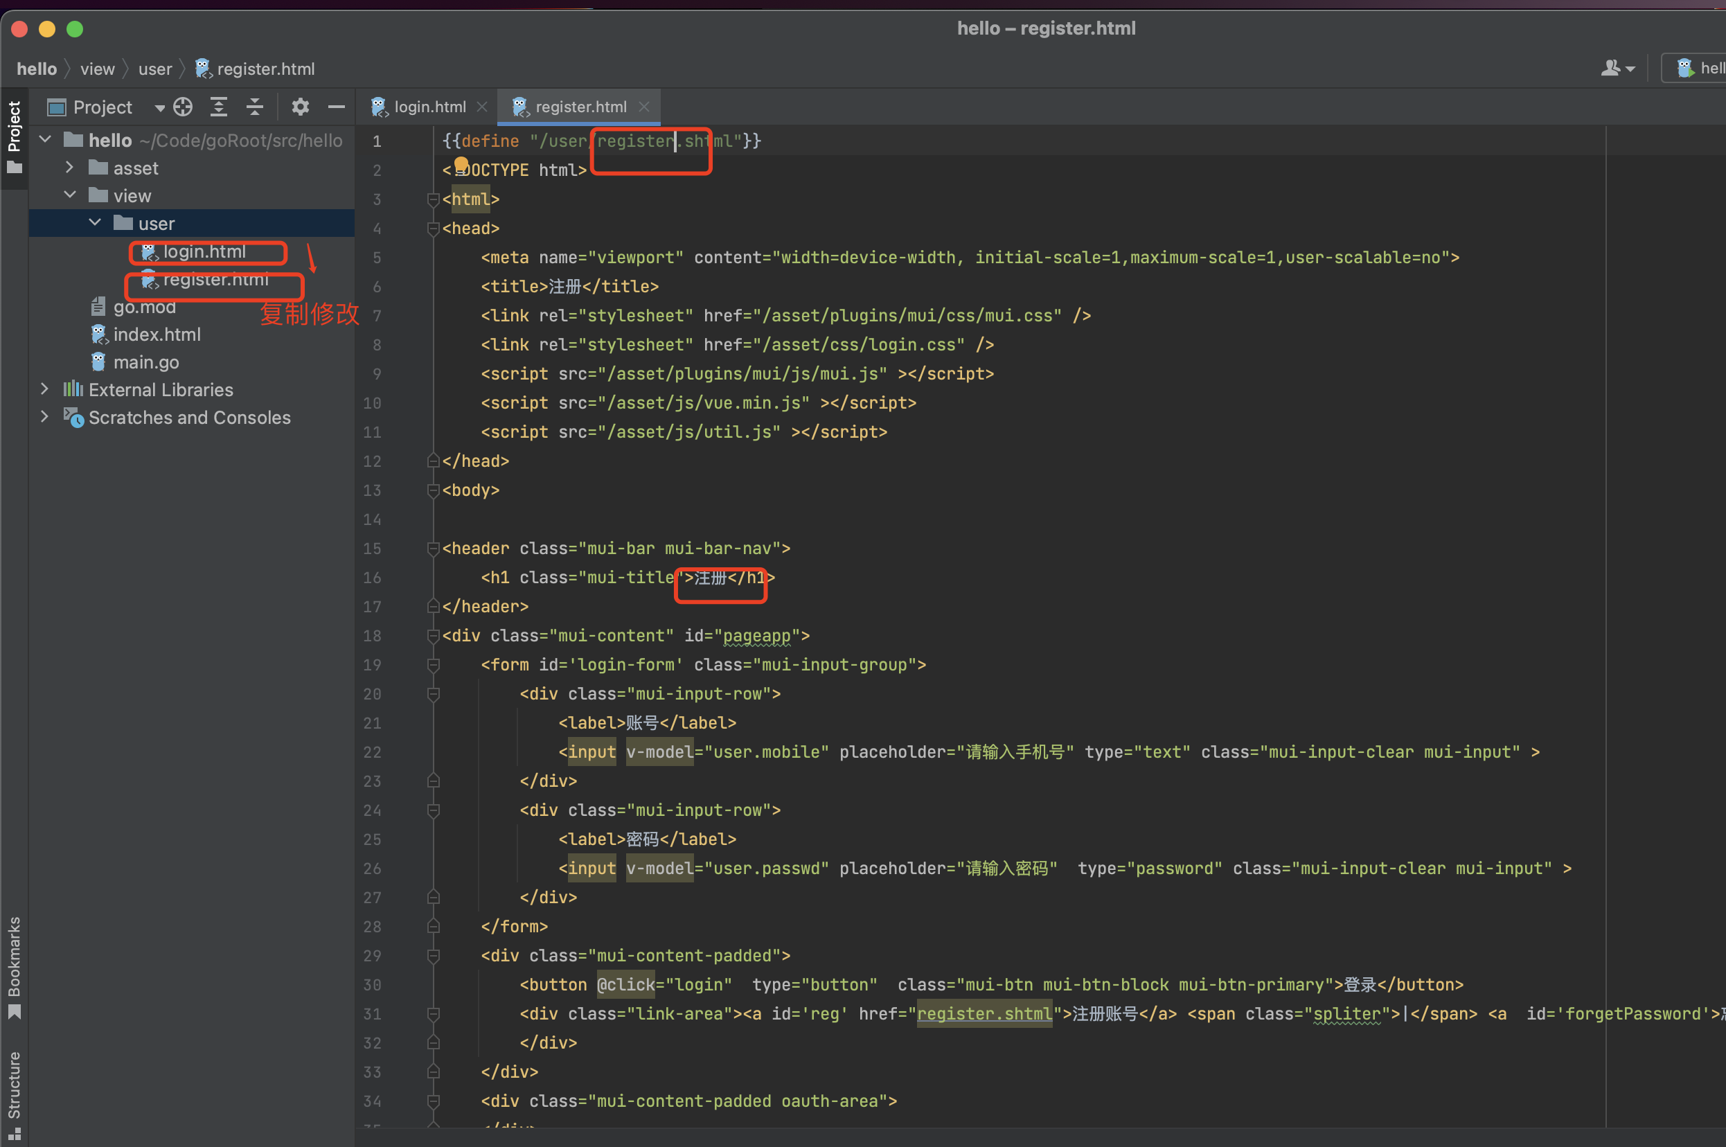Fold the body tag on line 13
Viewport: 1726px width, 1147px height.
click(x=433, y=490)
